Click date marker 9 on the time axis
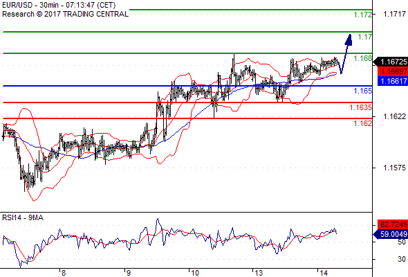 (x=129, y=273)
